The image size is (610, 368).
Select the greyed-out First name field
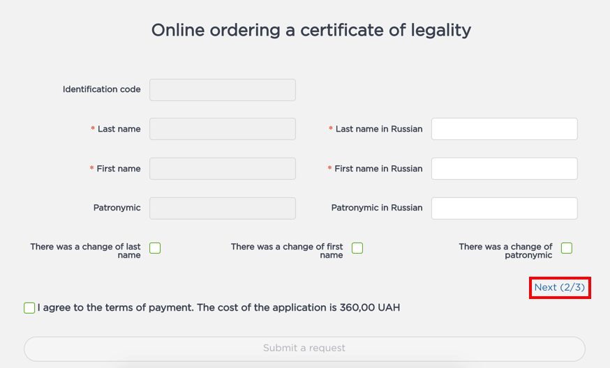click(x=222, y=169)
